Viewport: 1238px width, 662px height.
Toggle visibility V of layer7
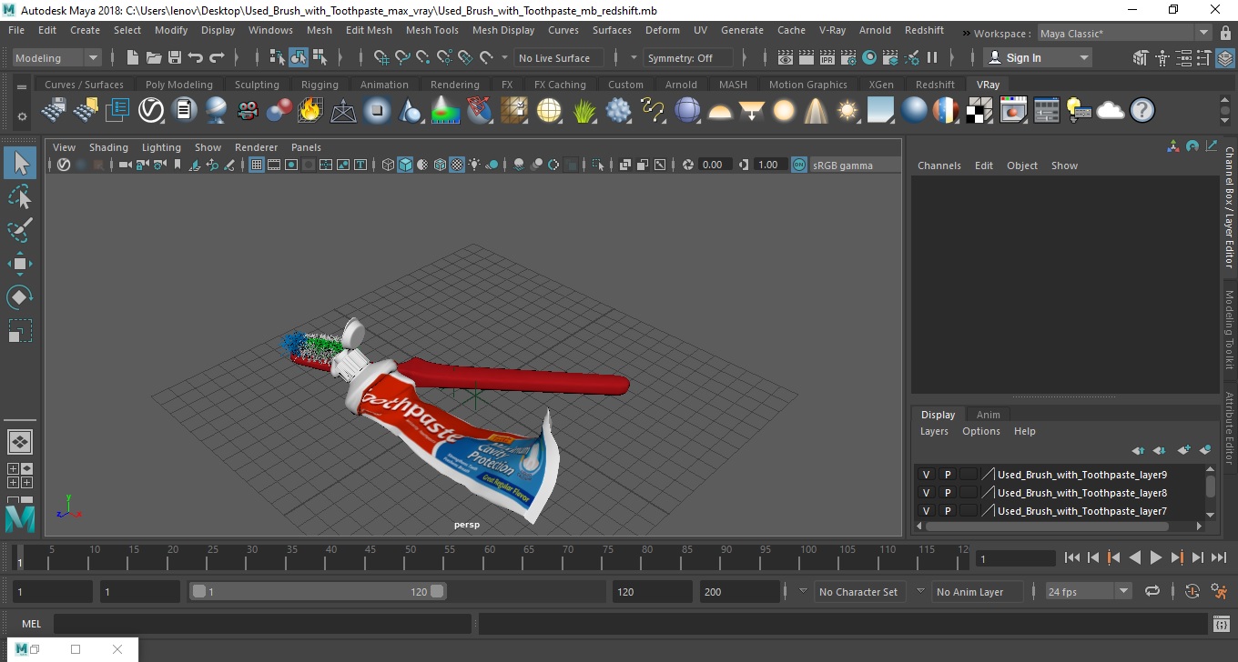[926, 511]
